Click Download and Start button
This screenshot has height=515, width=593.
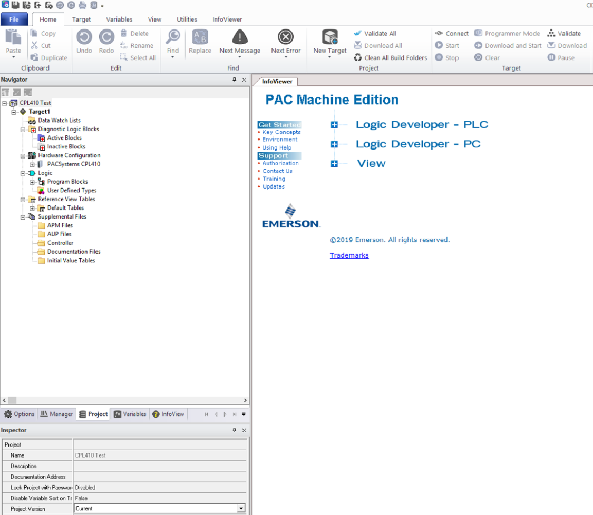click(508, 45)
